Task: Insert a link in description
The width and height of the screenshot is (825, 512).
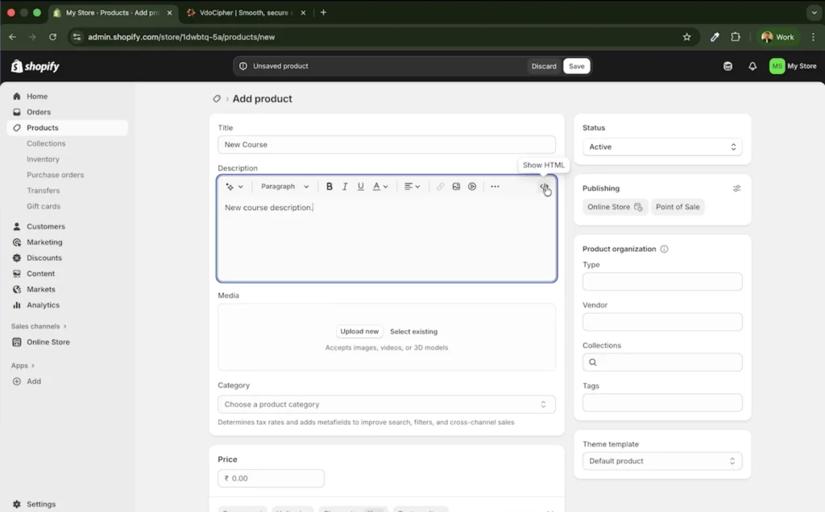Action: pyautogui.click(x=441, y=187)
